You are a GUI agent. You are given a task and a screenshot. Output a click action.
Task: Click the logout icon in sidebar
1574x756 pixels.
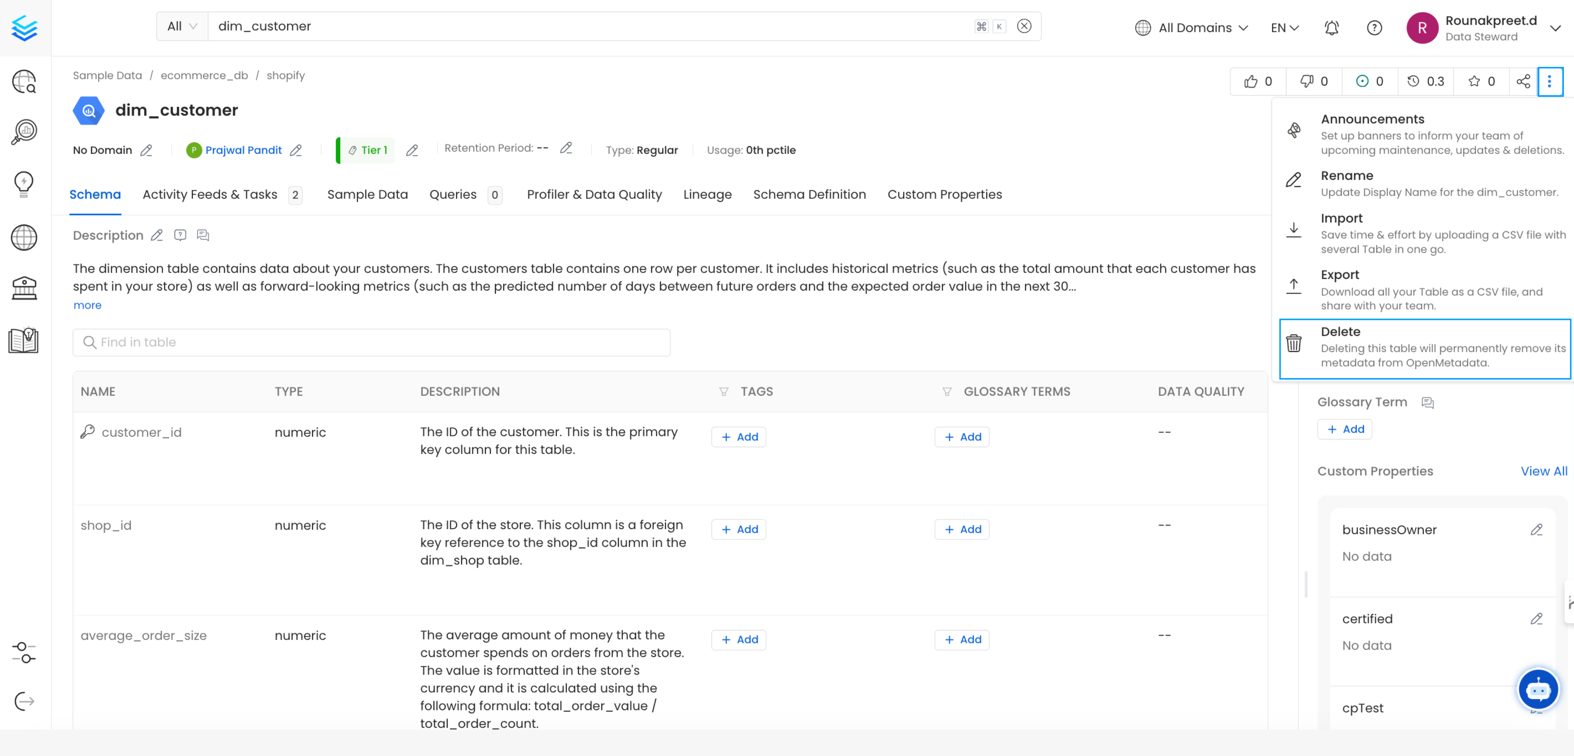[x=24, y=701]
